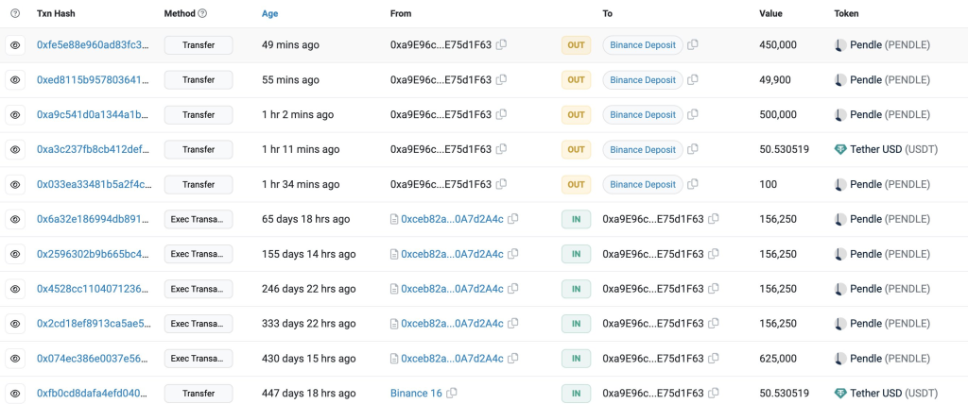Open Binance Deposit link in 450,000 row
The width and height of the screenshot is (968, 404).
[x=643, y=45]
